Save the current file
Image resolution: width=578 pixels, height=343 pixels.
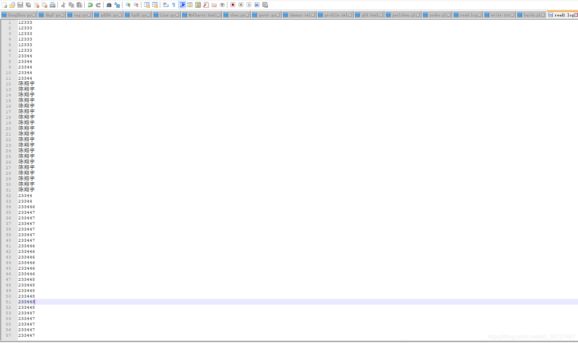pos(20,5)
